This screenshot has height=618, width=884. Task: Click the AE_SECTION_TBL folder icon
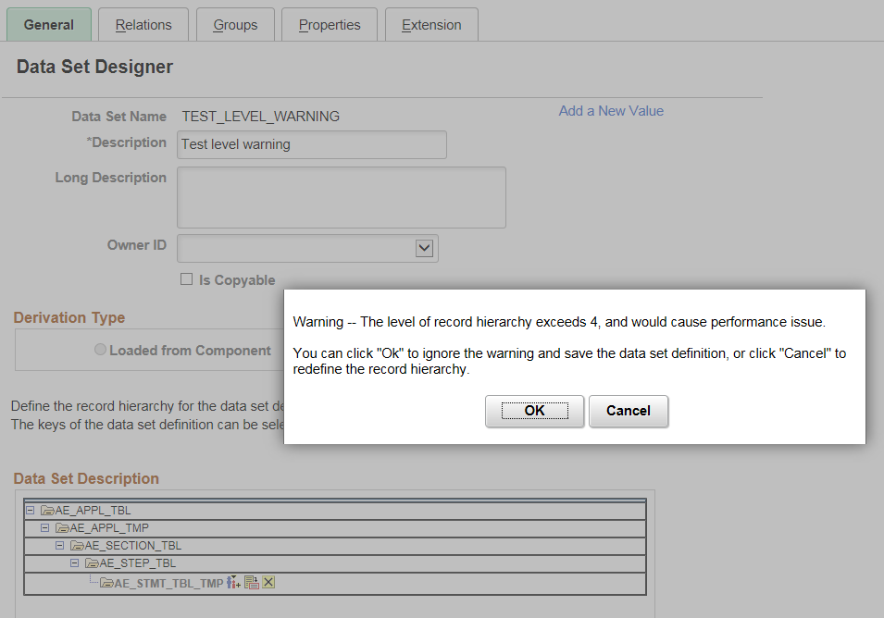tap(77, 546)
